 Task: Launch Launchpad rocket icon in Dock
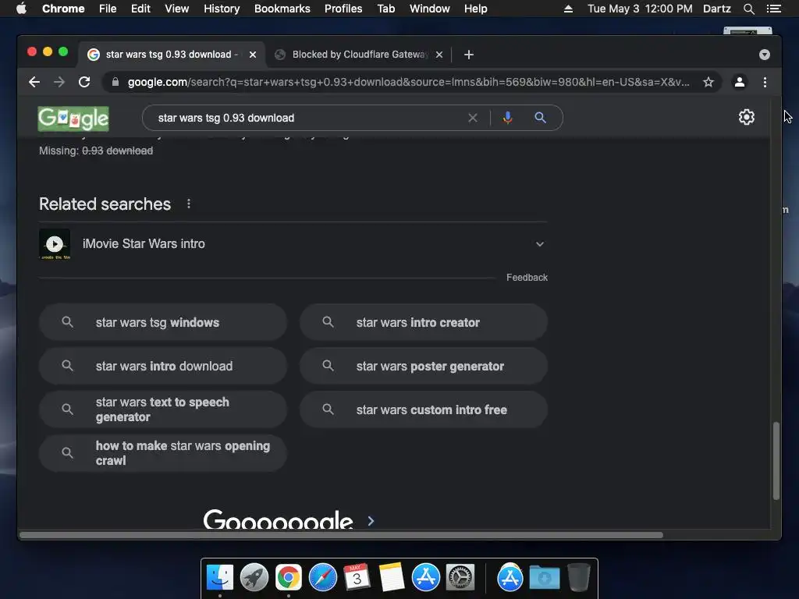click(x=254, y=577)
